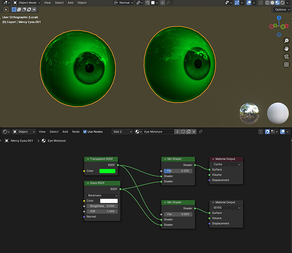Image resolution: width=292 pixels, height=253 pixels.
Task: Toggle camera view icon
Action: tap(286, 57)
